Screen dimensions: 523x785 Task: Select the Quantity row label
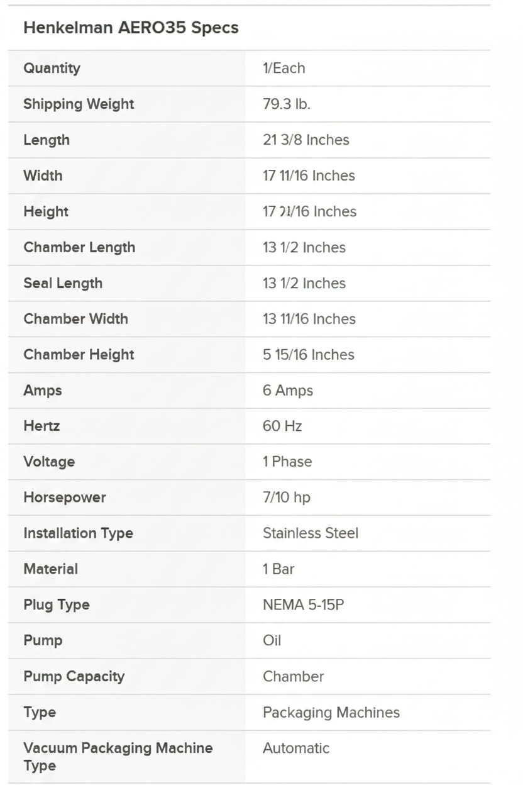click(52, 68)
